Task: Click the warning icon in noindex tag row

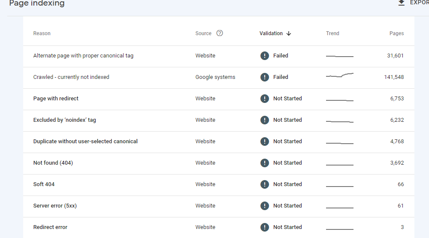Action: click(x=264, y=120)
